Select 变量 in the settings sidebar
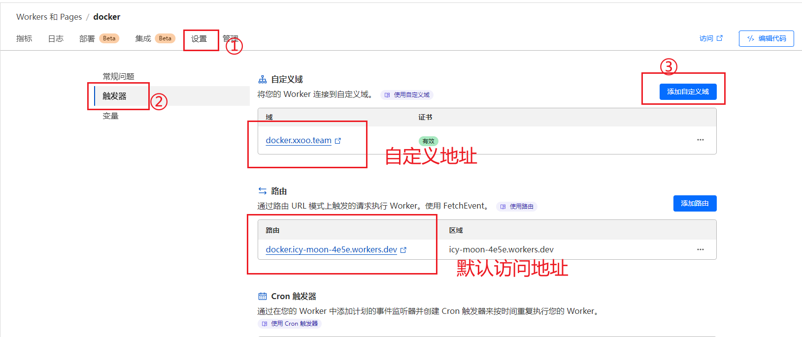Viewport: 802px width, 337px height. 110,116
